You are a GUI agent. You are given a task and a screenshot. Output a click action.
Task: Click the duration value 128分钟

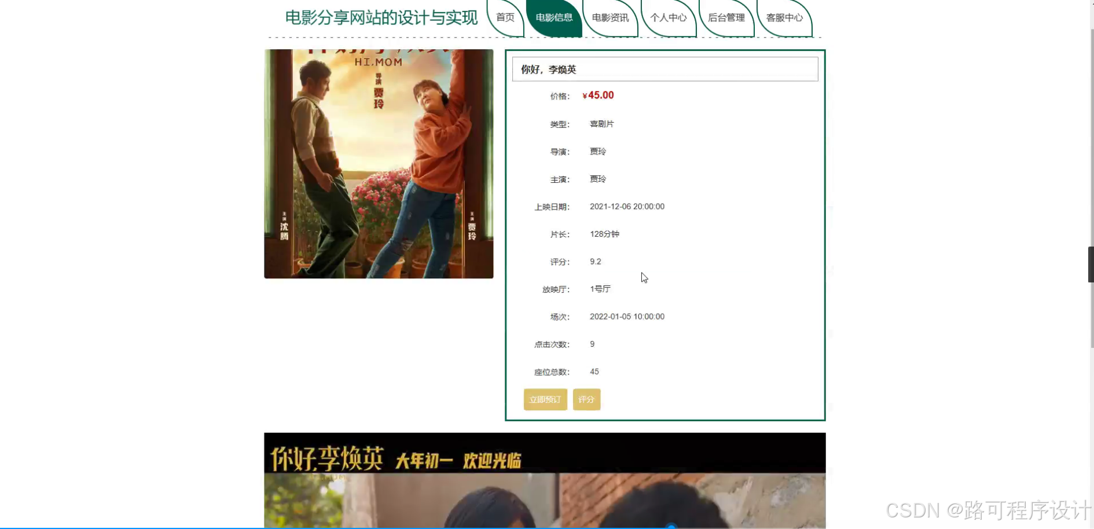click(604, 234)
